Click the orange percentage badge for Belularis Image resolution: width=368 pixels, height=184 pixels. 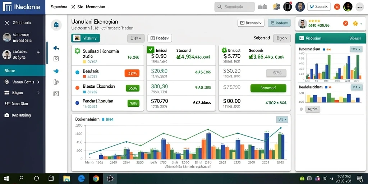132,73
